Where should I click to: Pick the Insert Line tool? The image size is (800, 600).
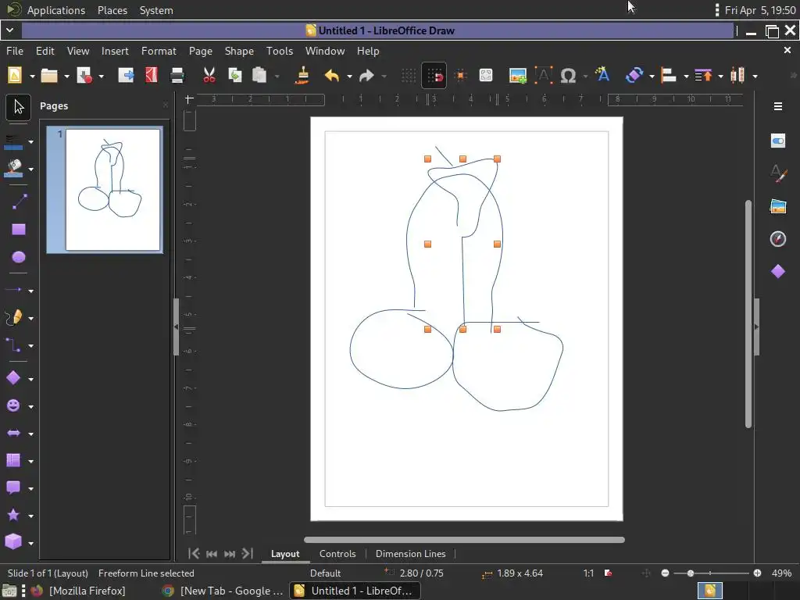click(19, 202)
